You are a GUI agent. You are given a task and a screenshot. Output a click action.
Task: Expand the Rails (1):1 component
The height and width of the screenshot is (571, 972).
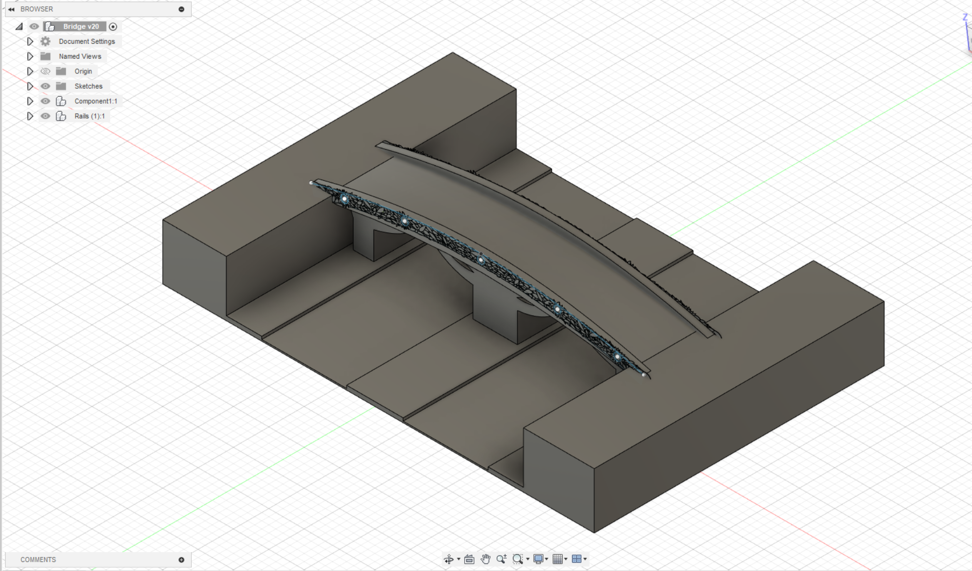(x=30, y=116)
